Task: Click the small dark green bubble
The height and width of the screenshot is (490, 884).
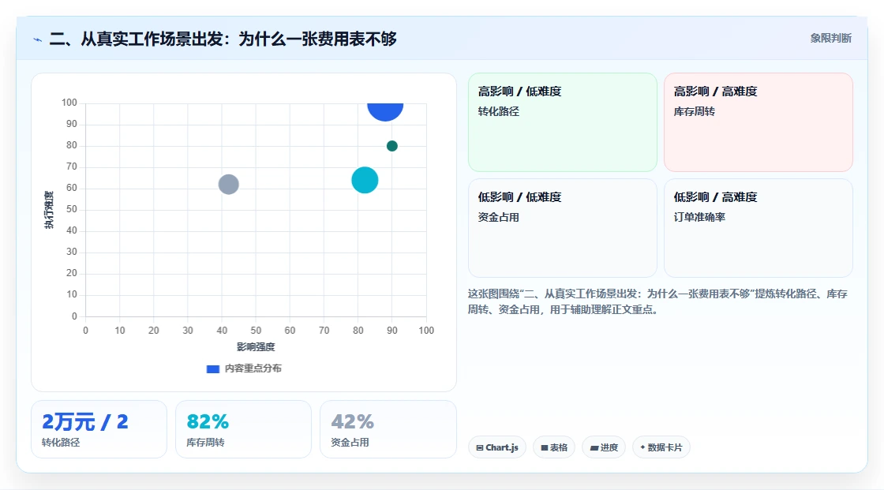Action: tap(391, 146)
